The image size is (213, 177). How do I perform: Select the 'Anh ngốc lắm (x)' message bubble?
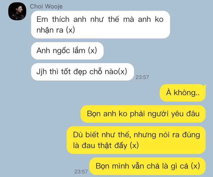click(67, 51)
